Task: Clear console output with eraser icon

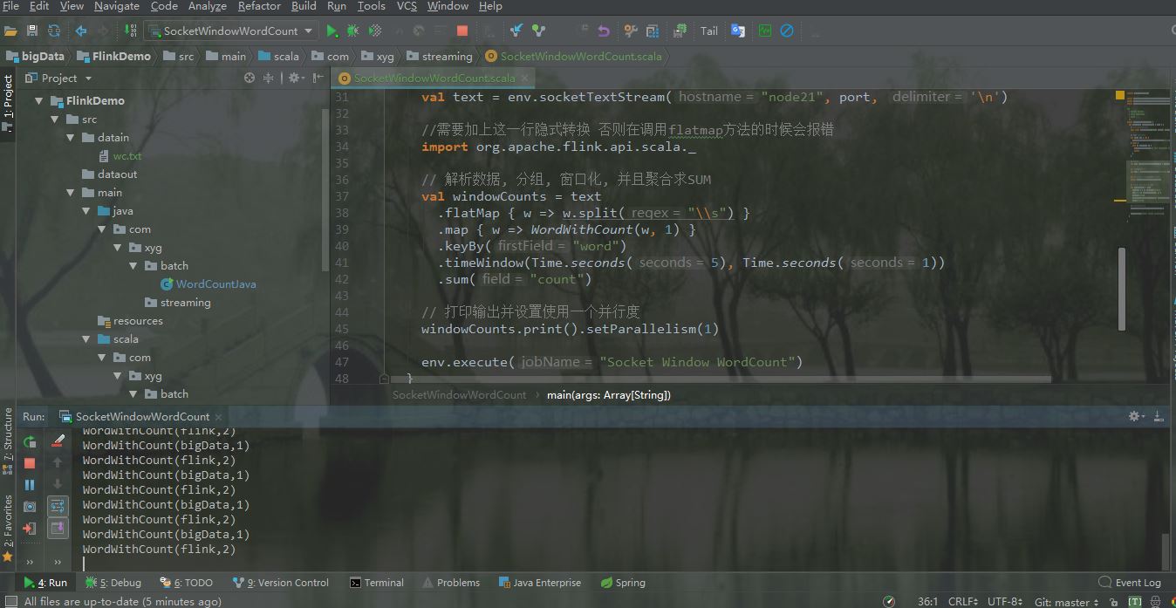Action: tap(58, 441)
